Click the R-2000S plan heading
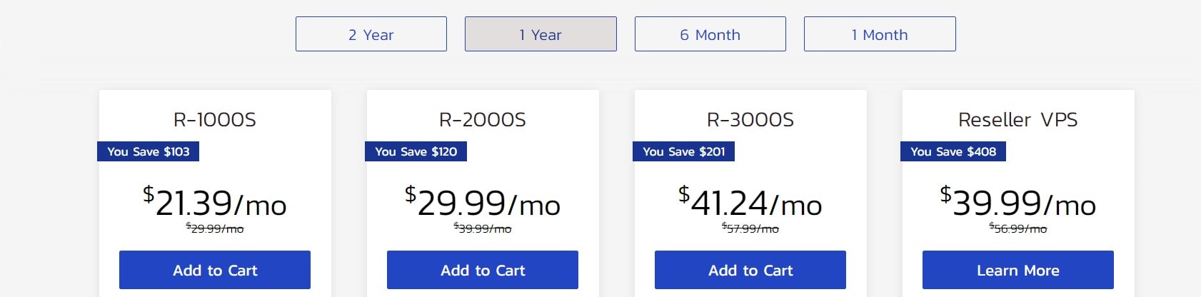1201x297 pixels. click(x=483, y=119)
